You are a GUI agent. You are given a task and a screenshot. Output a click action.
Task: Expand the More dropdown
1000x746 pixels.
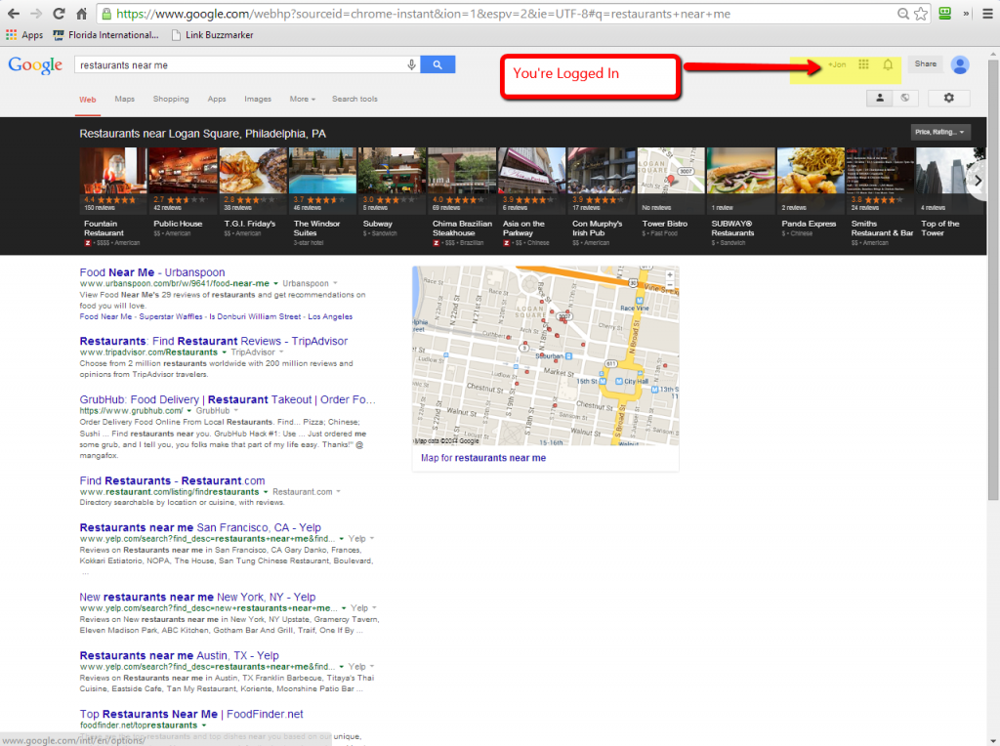303,99
